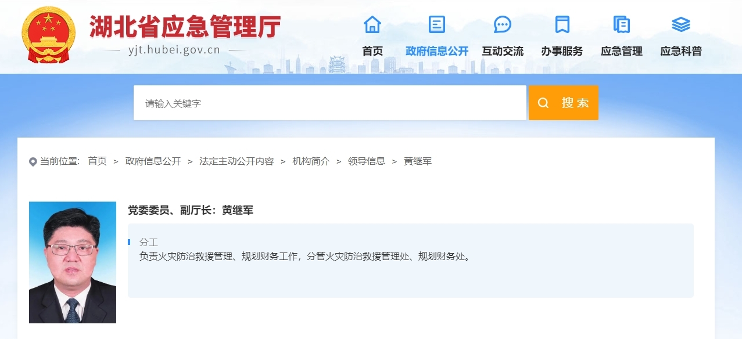The image size is (742, 339).
Task: Open the 首页 navigation menu item
Action: (372, 51)
